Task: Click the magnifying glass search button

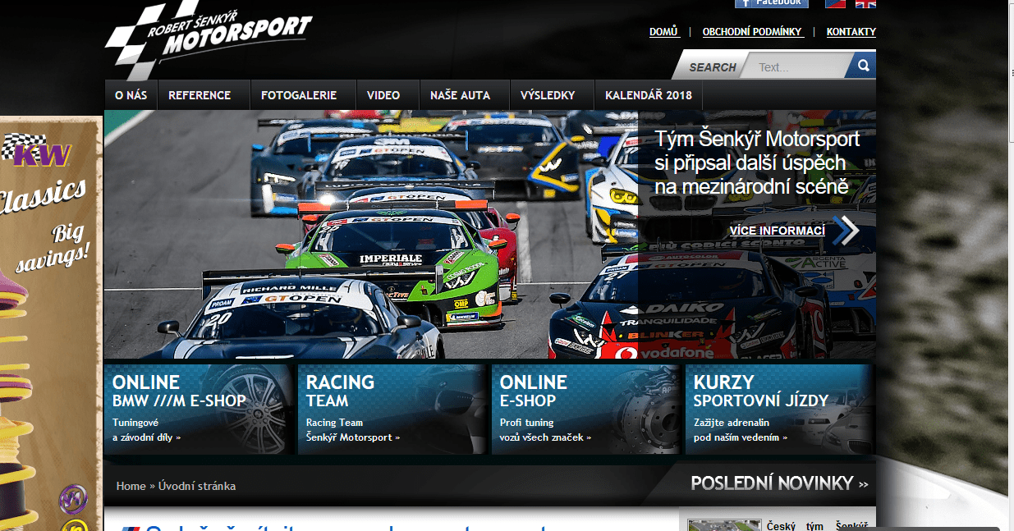Action: tap(863, 66)
